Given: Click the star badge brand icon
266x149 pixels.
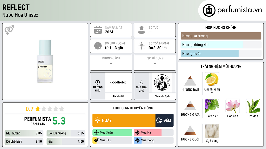Looking at the screenshot, I should point(98,82).
